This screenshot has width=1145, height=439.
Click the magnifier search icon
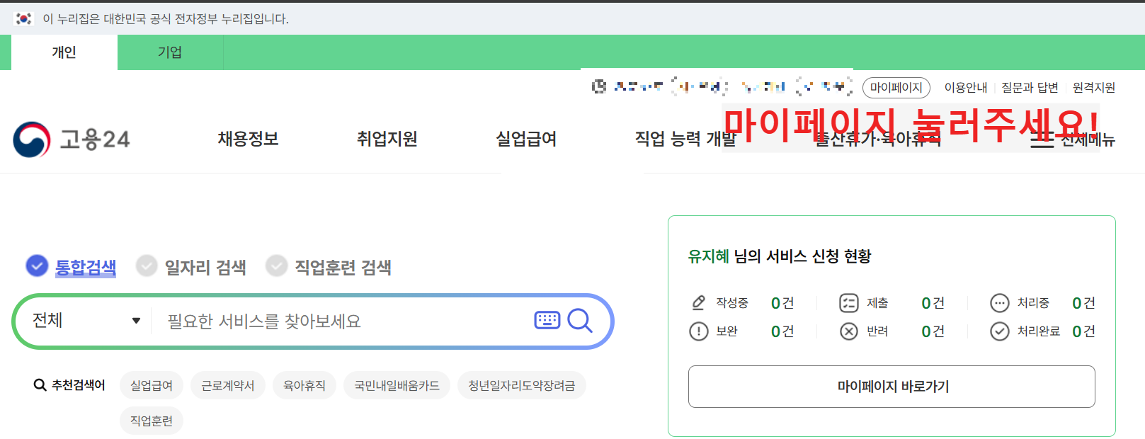pyautogui.click(x=580, y=320)
